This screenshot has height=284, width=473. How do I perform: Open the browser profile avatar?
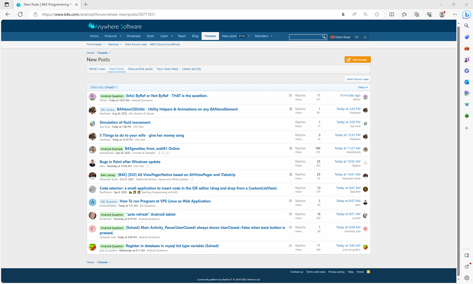click(442, 14)
